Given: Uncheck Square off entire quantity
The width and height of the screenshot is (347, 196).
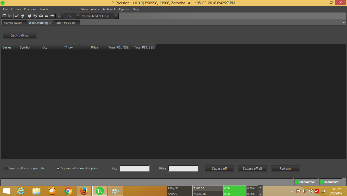Looking at the screenshot, I should pyautogui.click(x=6, y=168).
